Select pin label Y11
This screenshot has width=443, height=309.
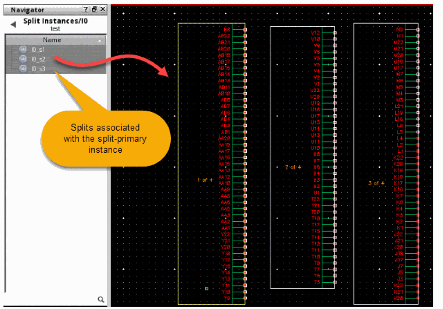[226, 285]
